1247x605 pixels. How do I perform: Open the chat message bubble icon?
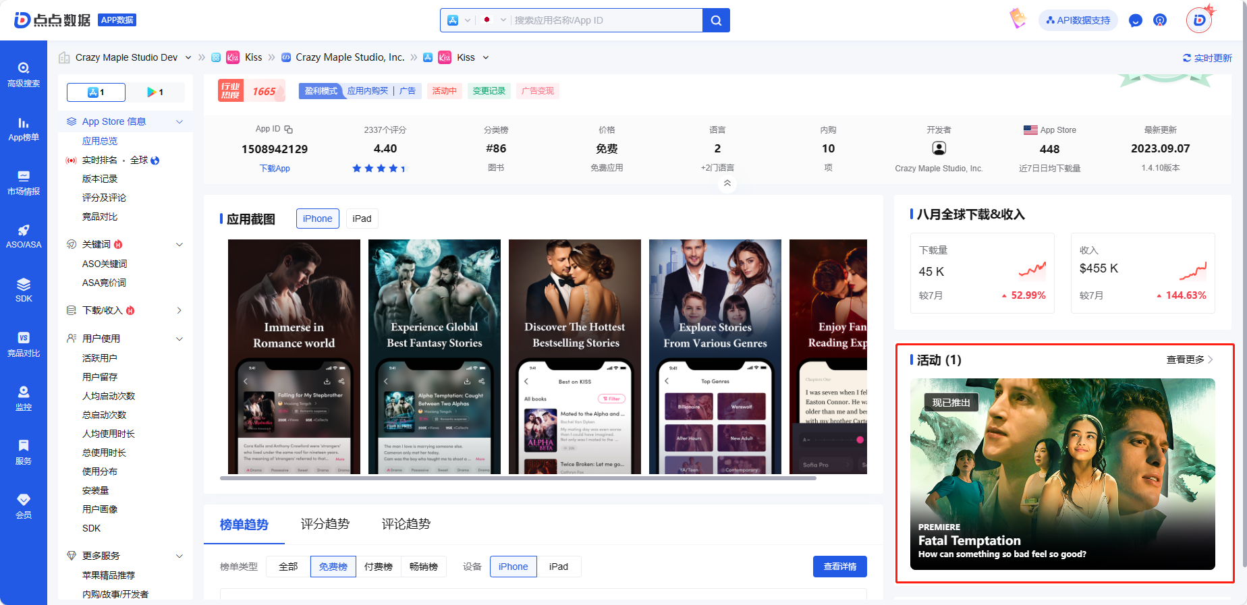[x=1136, y=20]
